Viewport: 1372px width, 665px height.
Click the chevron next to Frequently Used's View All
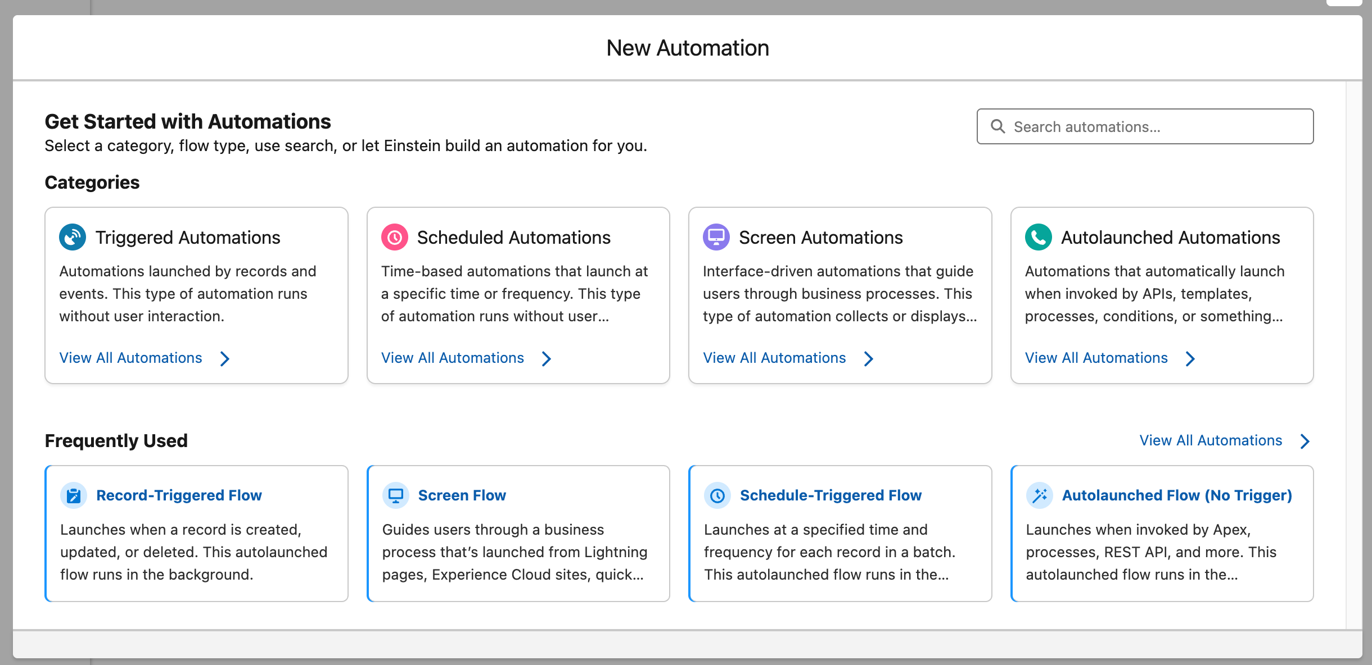pos(1305,441)
